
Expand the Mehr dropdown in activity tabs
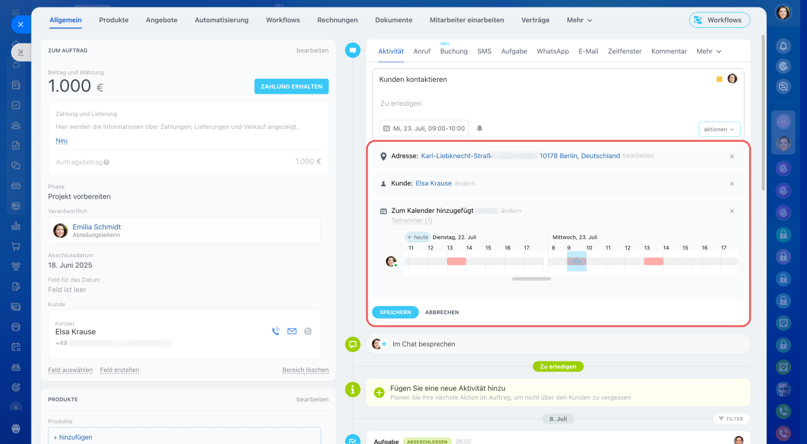tap(709, 51)
